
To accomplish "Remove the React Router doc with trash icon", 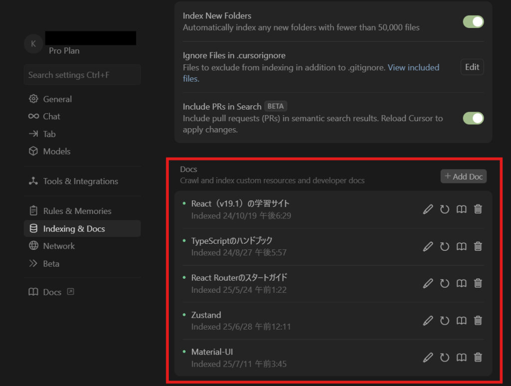I will coord(478,283).
